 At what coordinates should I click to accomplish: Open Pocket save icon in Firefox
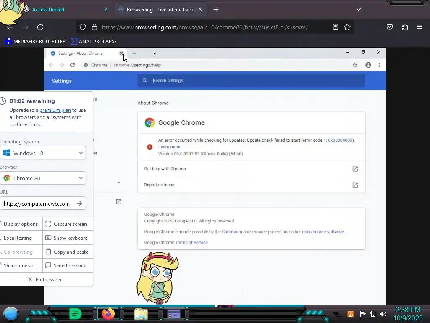click(x=389, y=27)
